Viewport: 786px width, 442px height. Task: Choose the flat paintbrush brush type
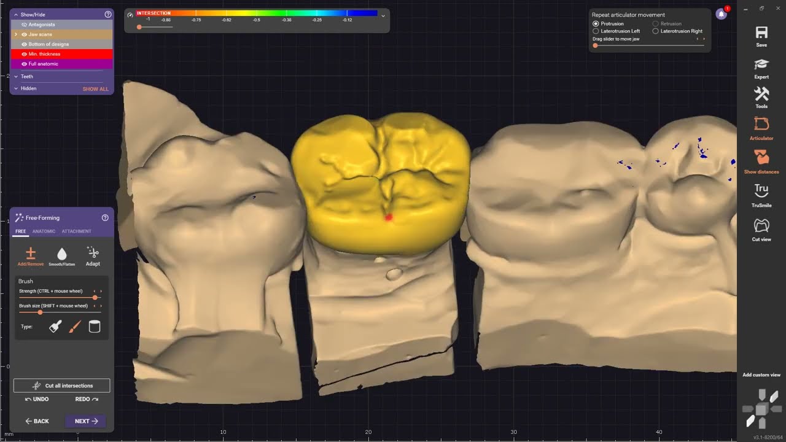[55, 327]
